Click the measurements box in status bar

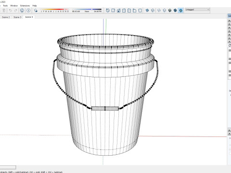(x=8, y=167)
